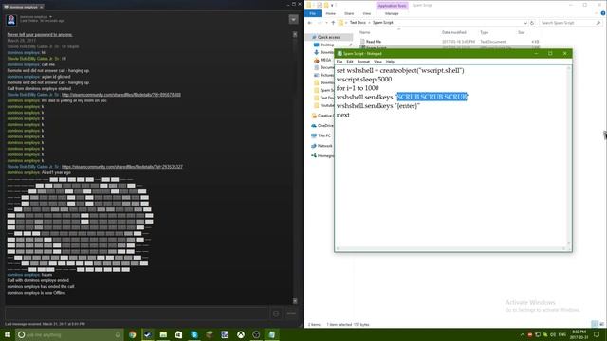The height and width of the screenshot is (341, 607).
Task: Click the Explorer Back arrow
Action: click(310, 23)
